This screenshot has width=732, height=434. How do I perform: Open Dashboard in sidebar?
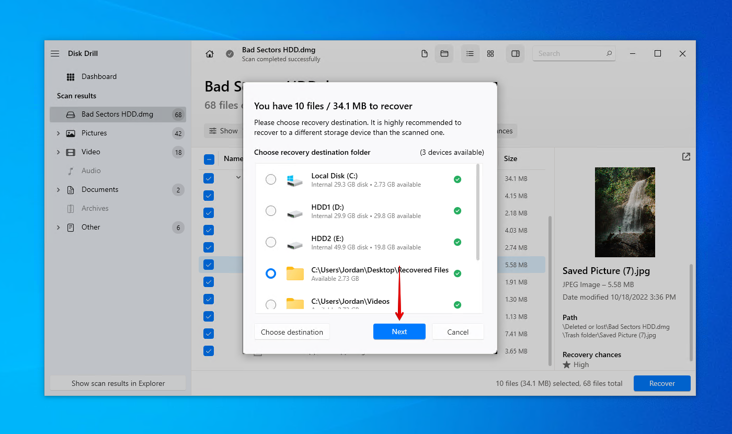pos(118,77)
